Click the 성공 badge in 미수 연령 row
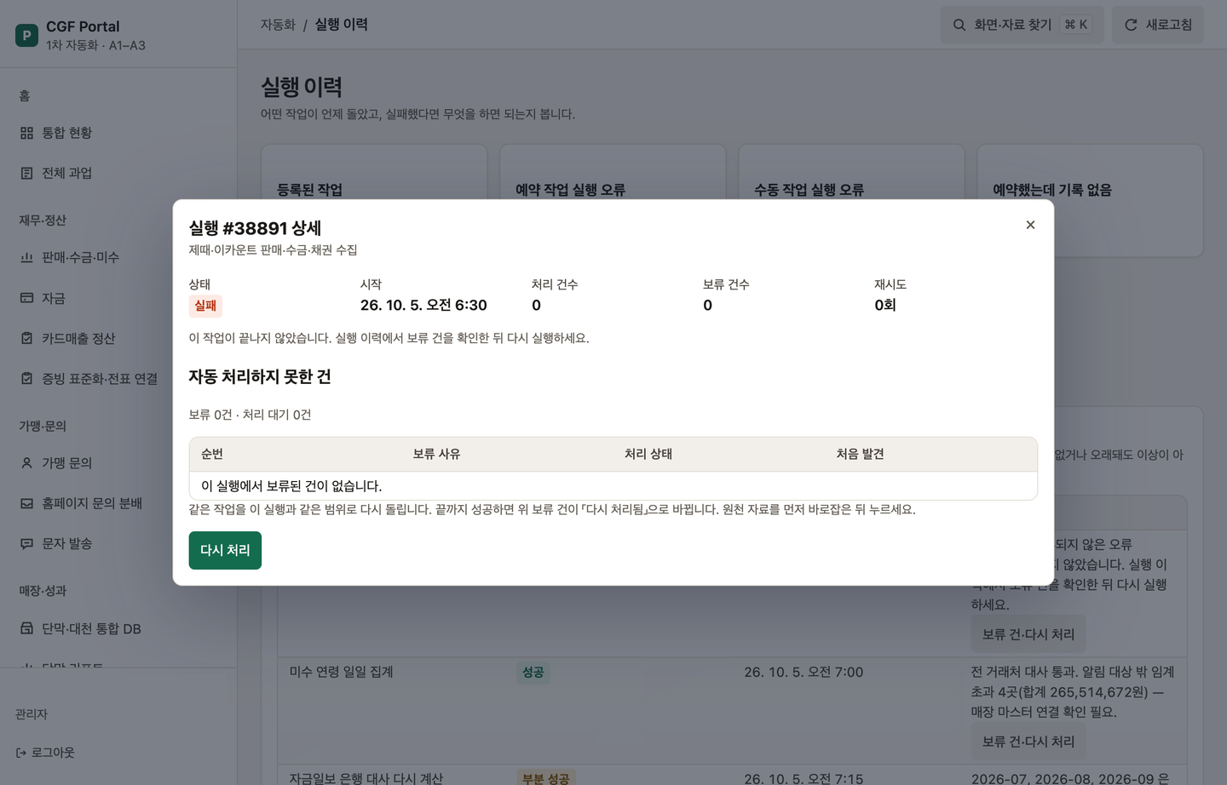Screen dimensions: 1227x785 (x=533, y=673)
